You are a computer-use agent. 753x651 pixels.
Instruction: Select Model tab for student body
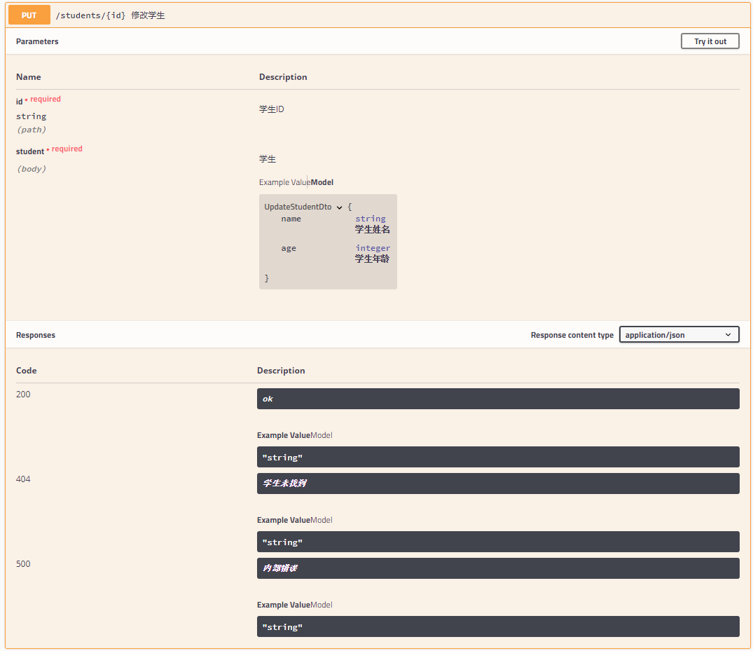[x=322, y=182]
